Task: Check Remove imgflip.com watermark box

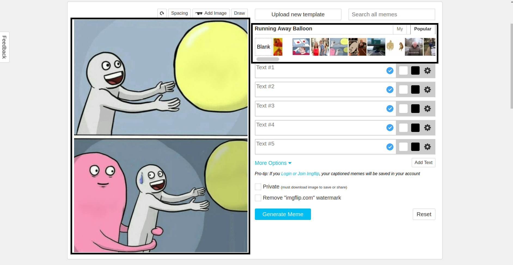Action: click(x=258, y=198)
